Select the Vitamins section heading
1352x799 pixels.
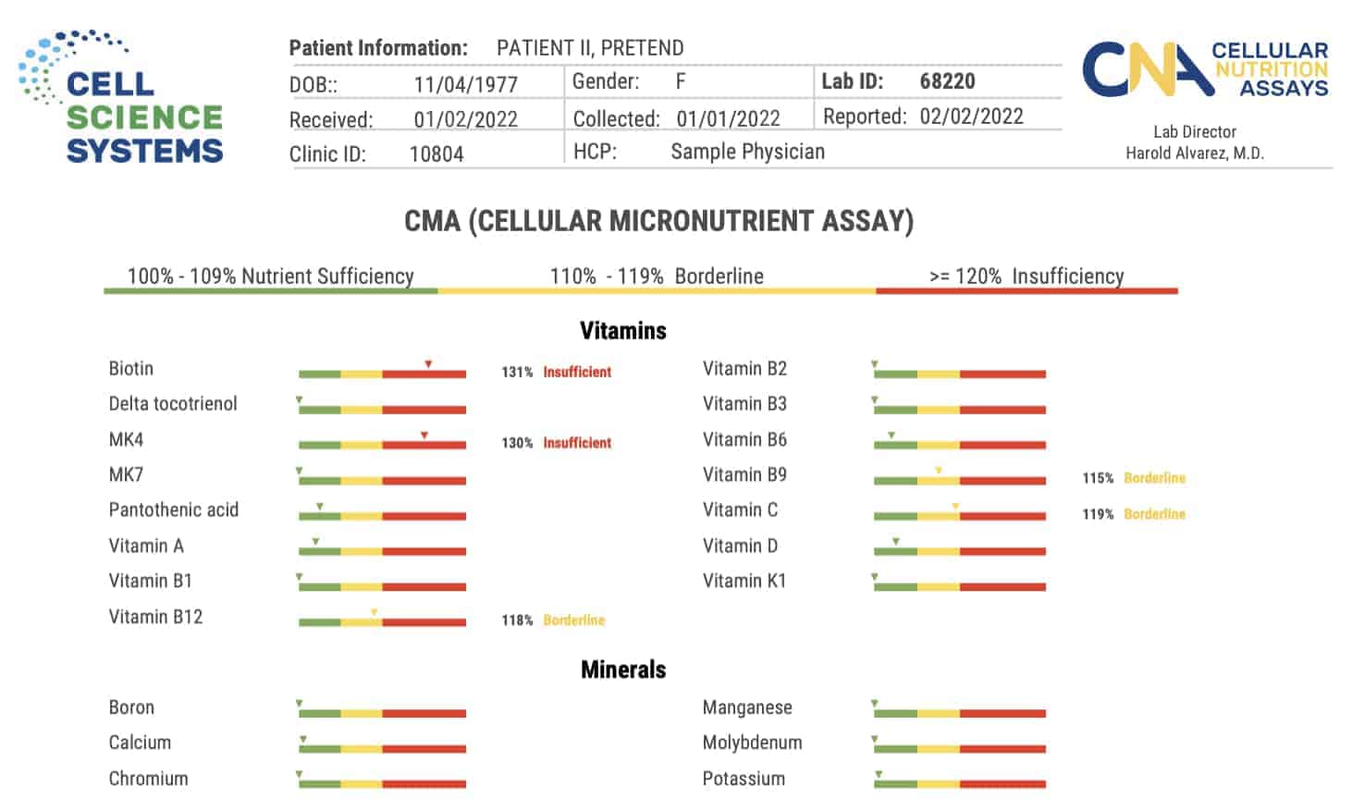coord(622,331)
